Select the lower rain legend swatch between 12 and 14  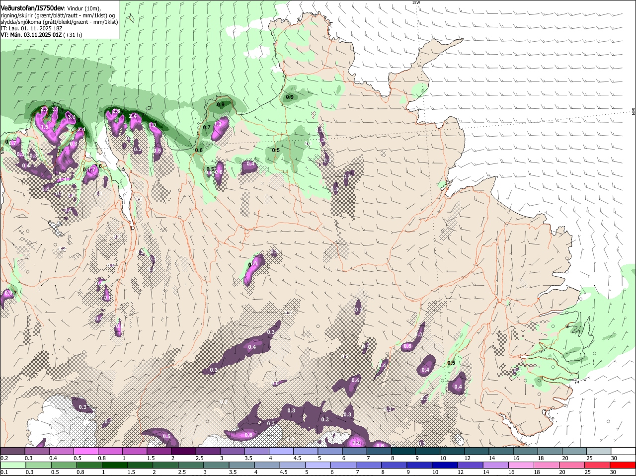click(472, 465)
